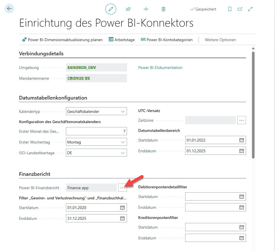Go back with the arrow button
This screenshot has width=275, height=251.
[9, 9]
